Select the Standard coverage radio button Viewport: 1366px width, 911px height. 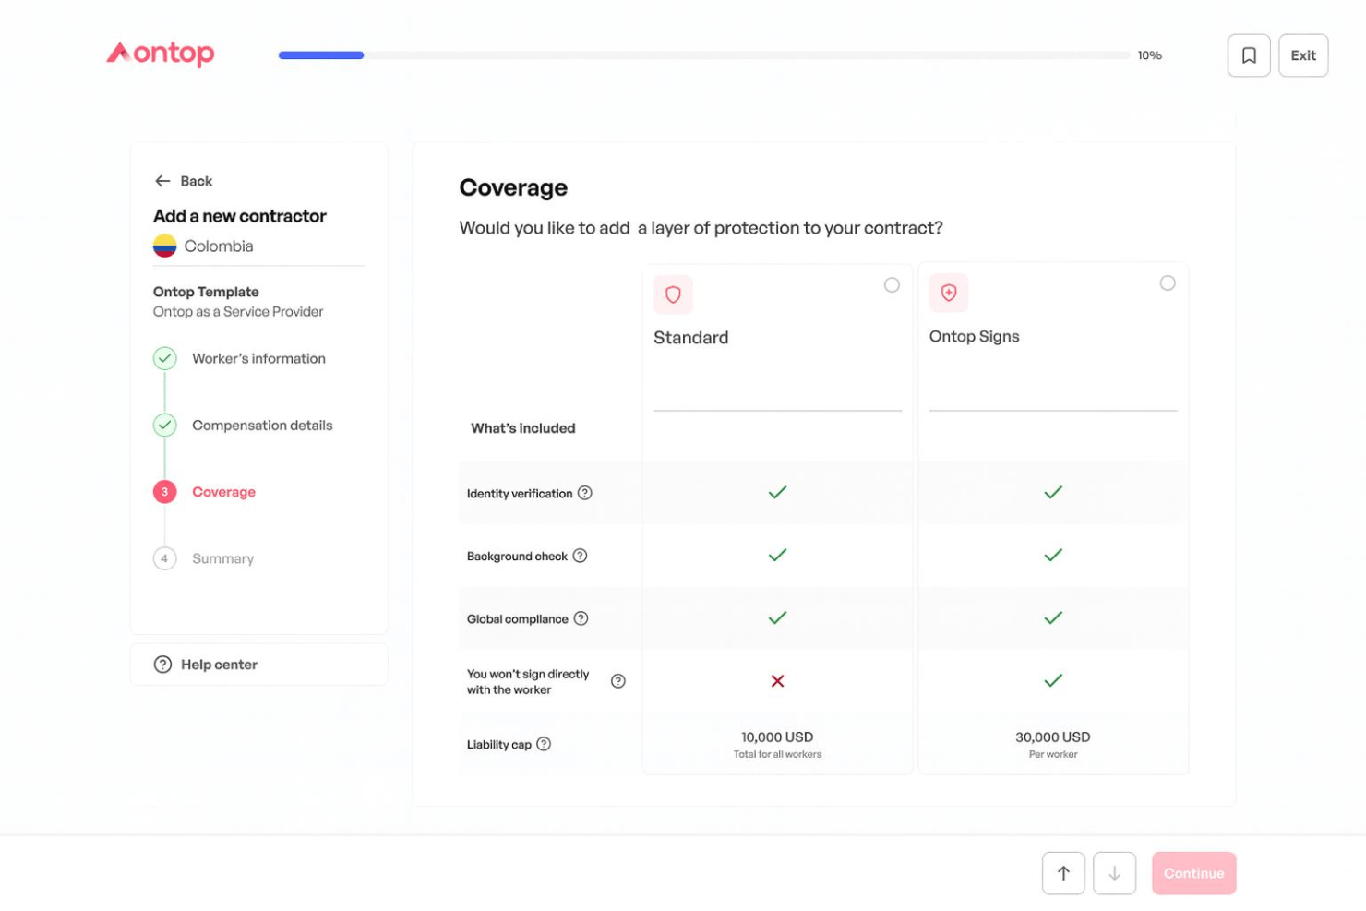[892, 284]
